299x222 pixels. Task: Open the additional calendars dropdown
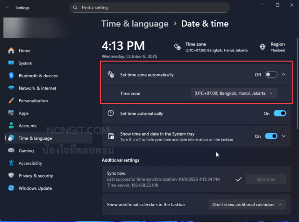point(247,204)
